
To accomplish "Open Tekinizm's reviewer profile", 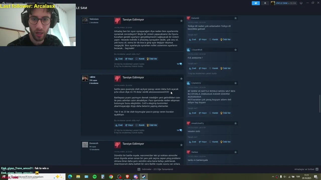I will [94, 19].
